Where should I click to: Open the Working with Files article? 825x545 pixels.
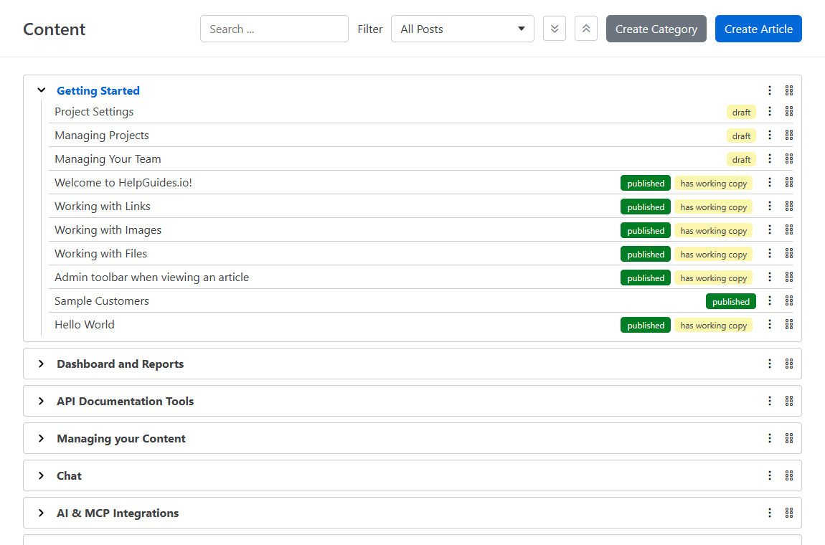(101, 254)
